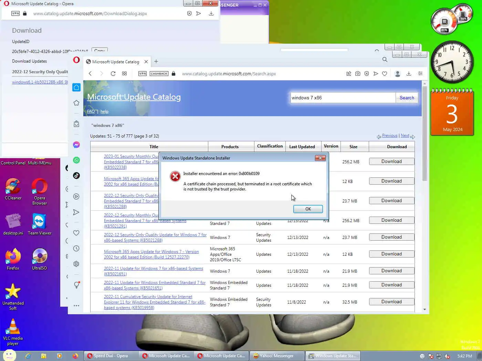Image resolution: width=482 pixels, height=361 pixels.
Task: Launch TikTok from the Opera sidebar
Action: [x=76, y=175]
